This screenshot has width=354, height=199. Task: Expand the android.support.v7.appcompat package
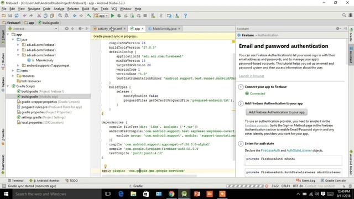(x=18, y=65)
